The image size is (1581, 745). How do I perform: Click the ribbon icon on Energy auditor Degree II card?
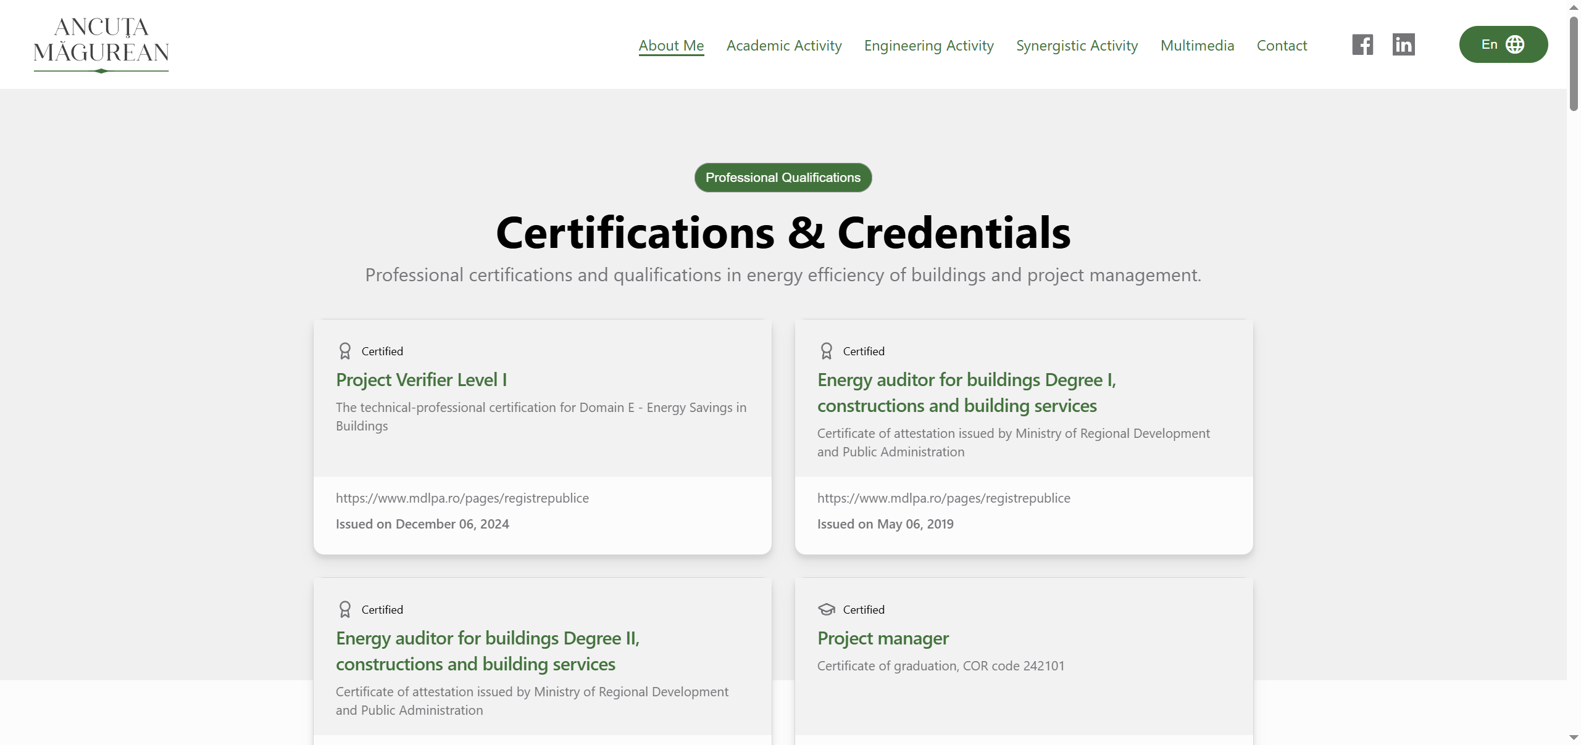344,609
